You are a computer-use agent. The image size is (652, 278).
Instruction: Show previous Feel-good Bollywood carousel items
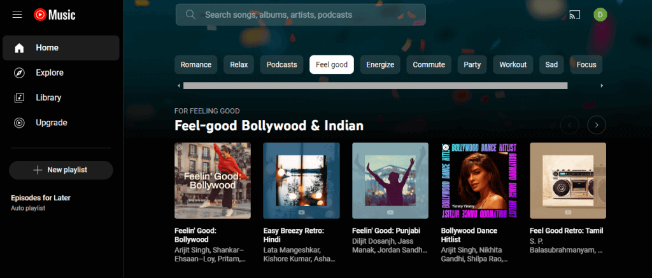coord(570,125)
